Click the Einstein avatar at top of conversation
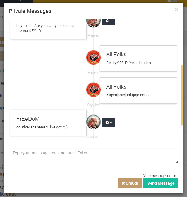187x197 pixels. point(93,23)
